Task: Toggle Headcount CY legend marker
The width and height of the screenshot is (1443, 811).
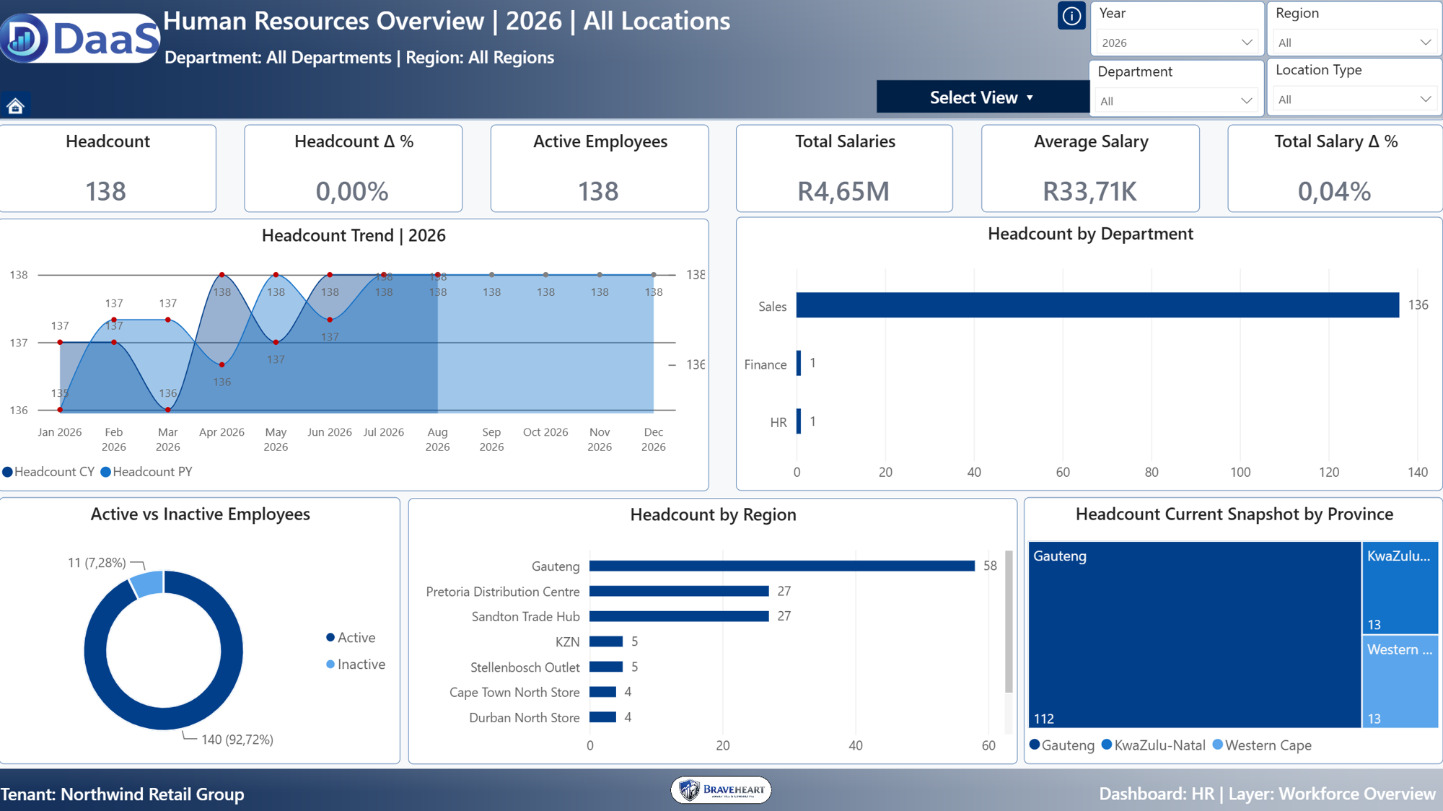Action: [x=8, y=472]
